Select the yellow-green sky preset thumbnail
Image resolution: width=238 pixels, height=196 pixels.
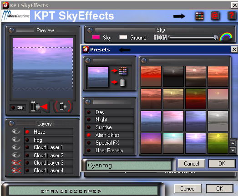pyautogui.click(x=218, y=143)
